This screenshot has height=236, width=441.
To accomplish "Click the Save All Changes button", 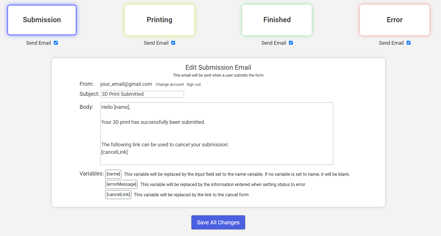I will click(x=218, y=222).
